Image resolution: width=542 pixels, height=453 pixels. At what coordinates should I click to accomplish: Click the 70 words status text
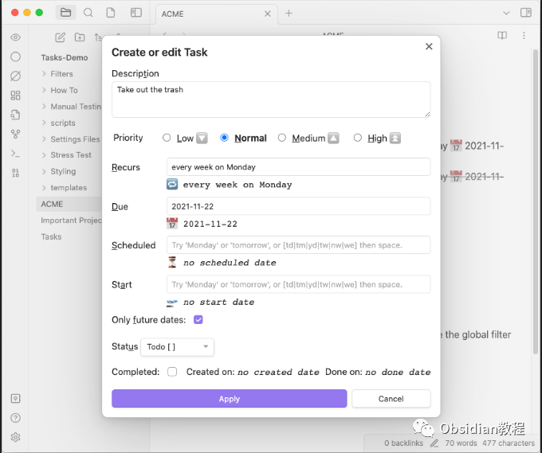pos(461,443)
